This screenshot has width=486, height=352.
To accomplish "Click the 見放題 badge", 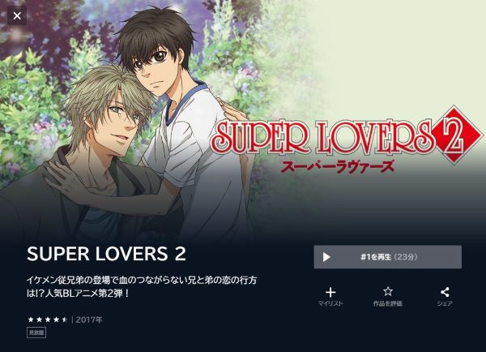I will click(x=36, y=333).
